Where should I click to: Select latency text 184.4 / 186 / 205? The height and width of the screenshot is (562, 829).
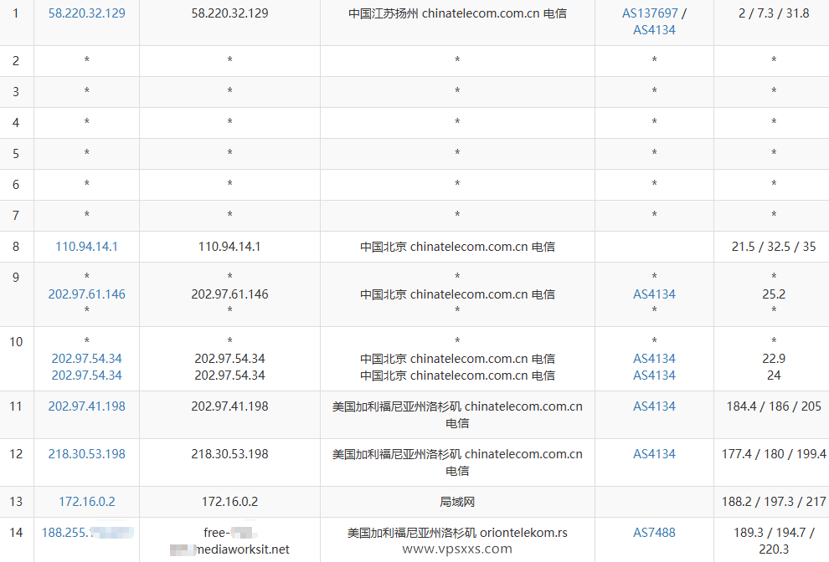click(774, 406)
